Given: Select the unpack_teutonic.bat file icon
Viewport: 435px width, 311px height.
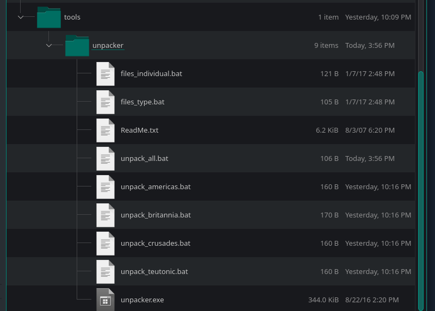Looking at the screenshot, I should (105, 272).
